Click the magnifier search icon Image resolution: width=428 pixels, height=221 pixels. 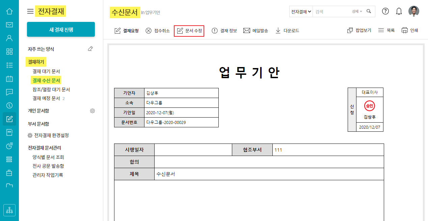369,11
